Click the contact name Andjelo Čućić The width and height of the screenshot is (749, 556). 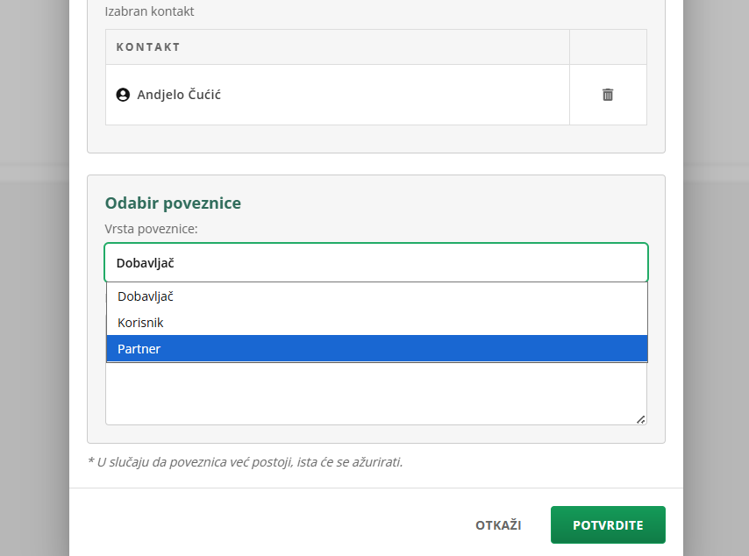click(179, 95)
